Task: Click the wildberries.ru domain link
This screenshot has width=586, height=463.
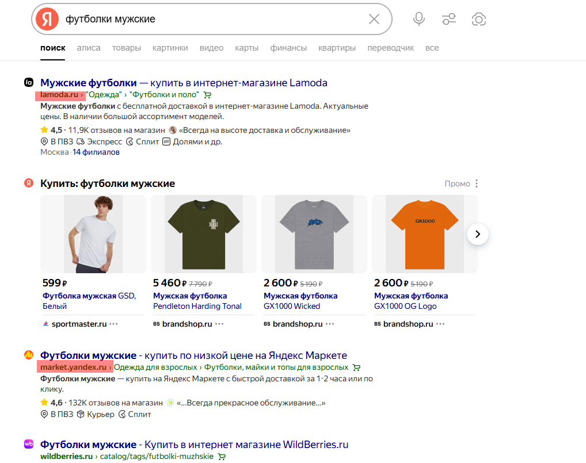Action: pyautogui.click(x=67, y=456)
